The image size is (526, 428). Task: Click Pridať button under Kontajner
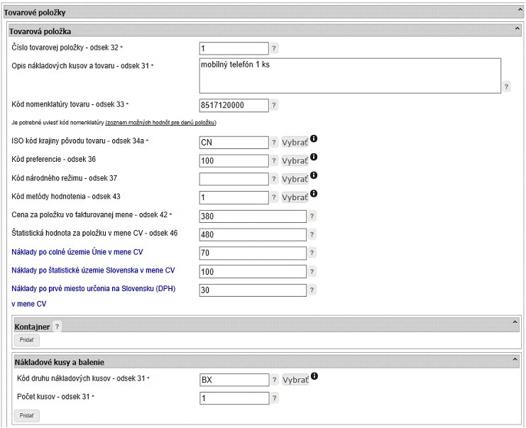coord(27,340)
